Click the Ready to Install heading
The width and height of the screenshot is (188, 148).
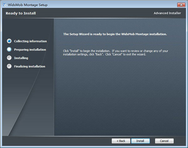click(x=21, y=13)
